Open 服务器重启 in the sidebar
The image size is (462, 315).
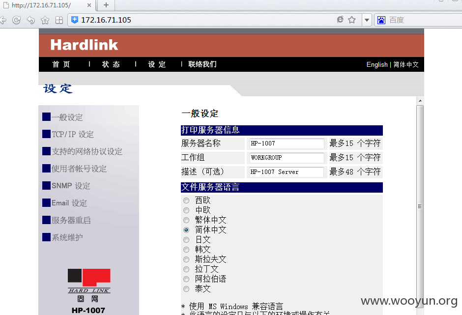[x=71, y=220]
